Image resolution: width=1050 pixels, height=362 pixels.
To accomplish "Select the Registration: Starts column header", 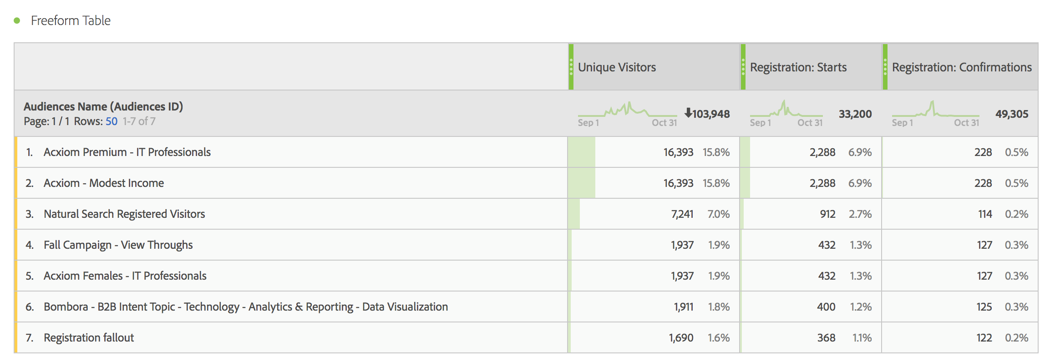I will (x=798, y=67).
